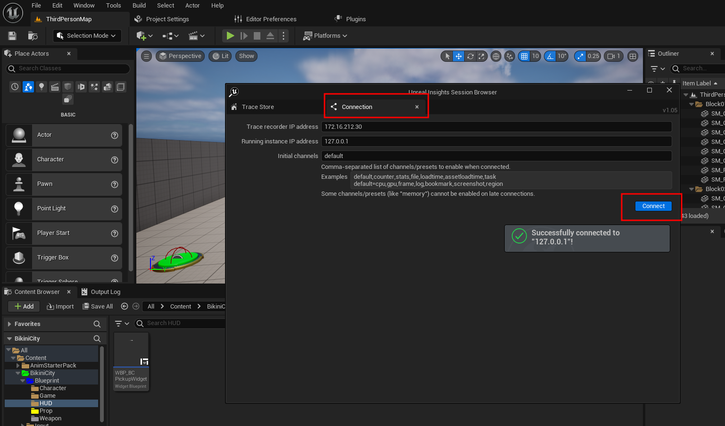Click the Running instance IP address field

[x=496, y=142]
